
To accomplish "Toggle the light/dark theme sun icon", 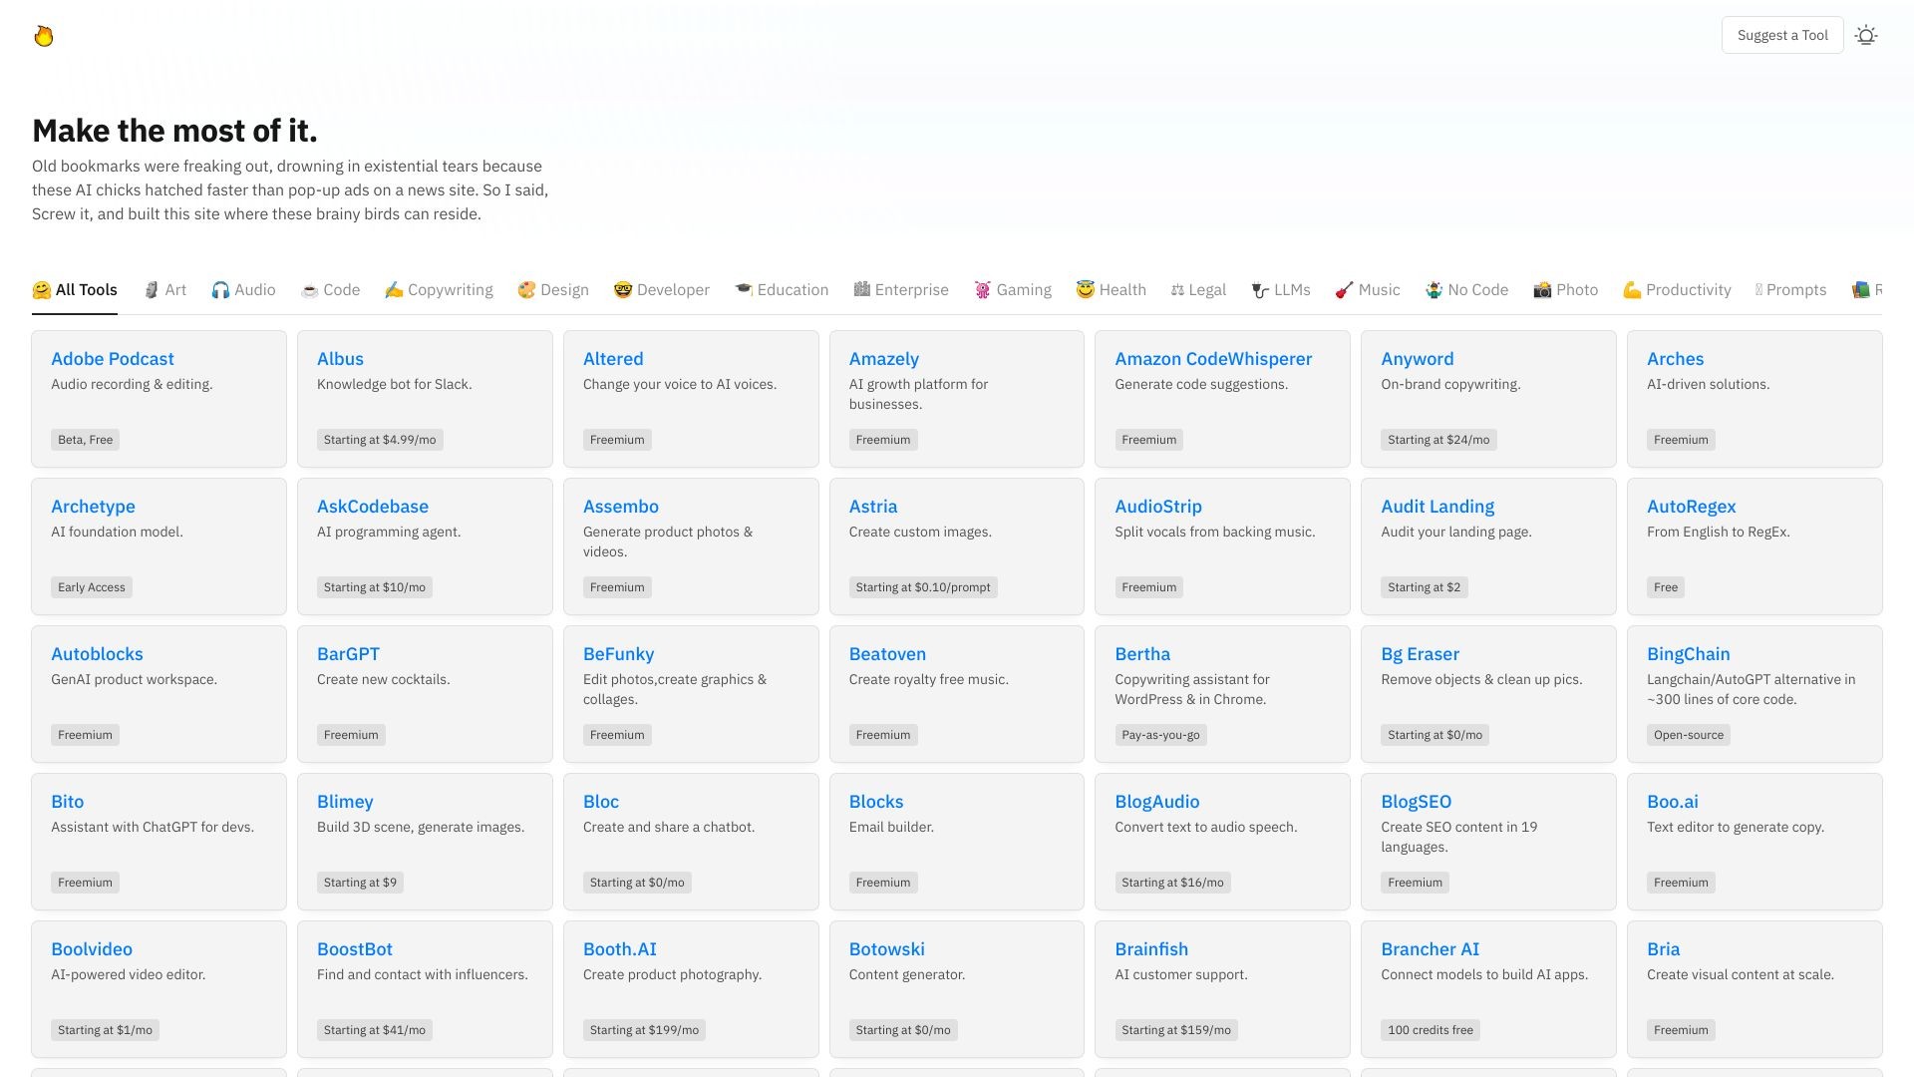I will point(1865,36).
